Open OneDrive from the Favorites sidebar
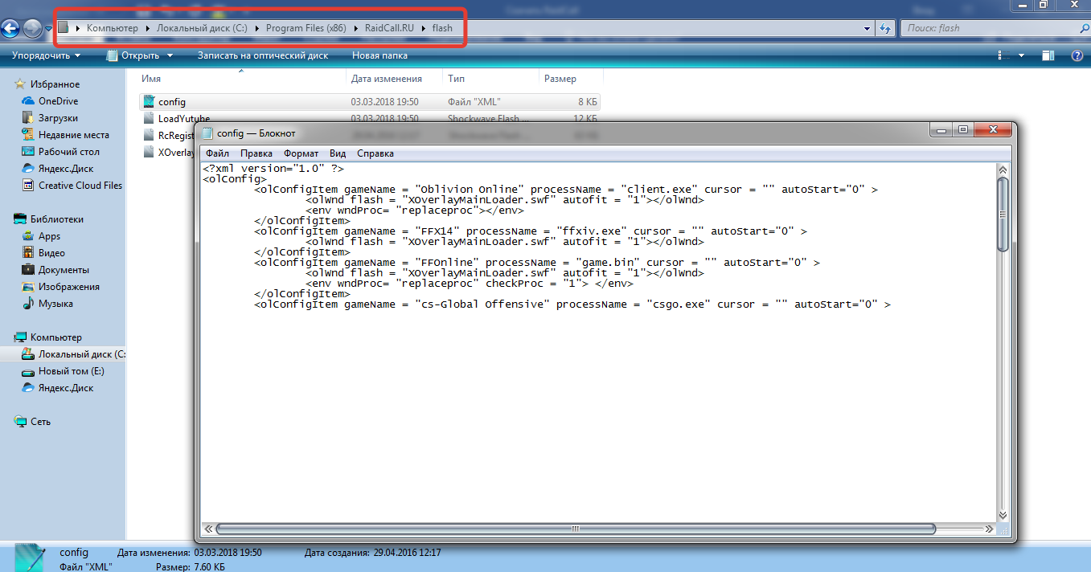Viewport: 1091px width, 572px height. (x=58, y=101)
